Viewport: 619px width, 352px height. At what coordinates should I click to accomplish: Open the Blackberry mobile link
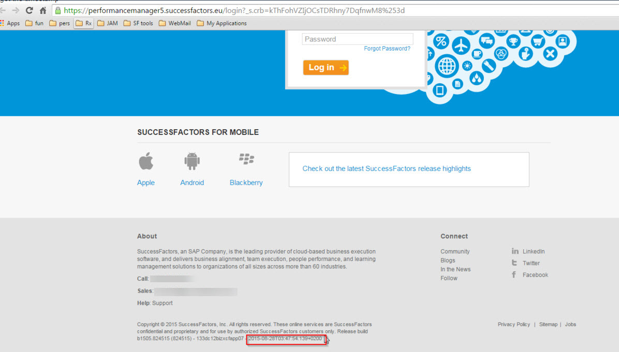pos(246,182)
